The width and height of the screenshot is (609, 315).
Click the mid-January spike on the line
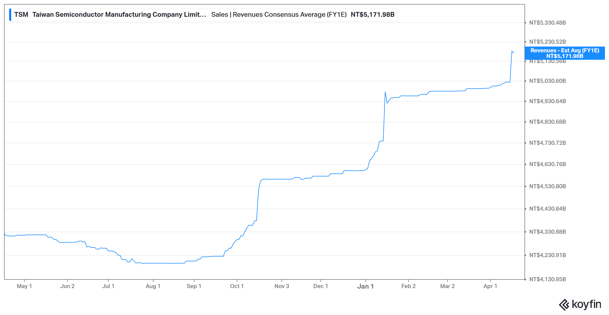(x=385, y=92)
